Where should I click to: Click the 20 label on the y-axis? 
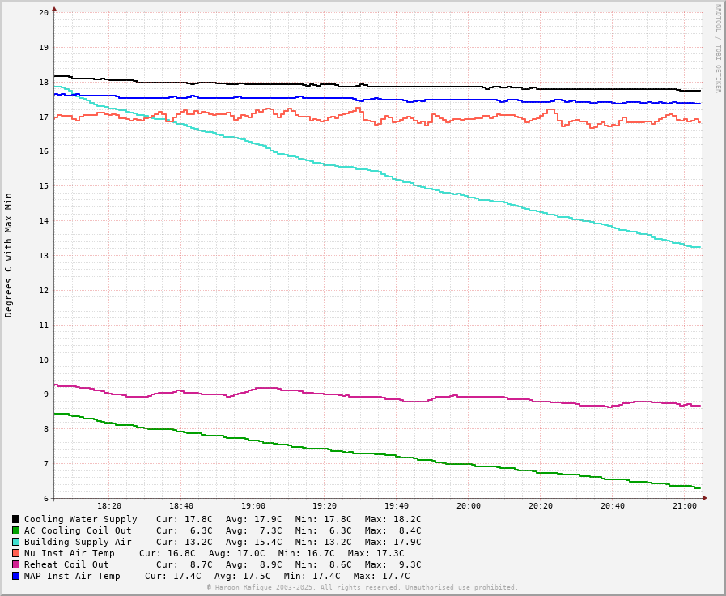click(x=43, y=13)
